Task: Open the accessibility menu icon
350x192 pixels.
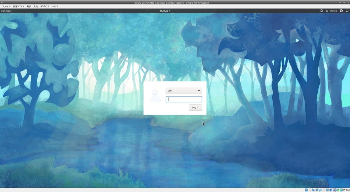Action: click(341, 11)
